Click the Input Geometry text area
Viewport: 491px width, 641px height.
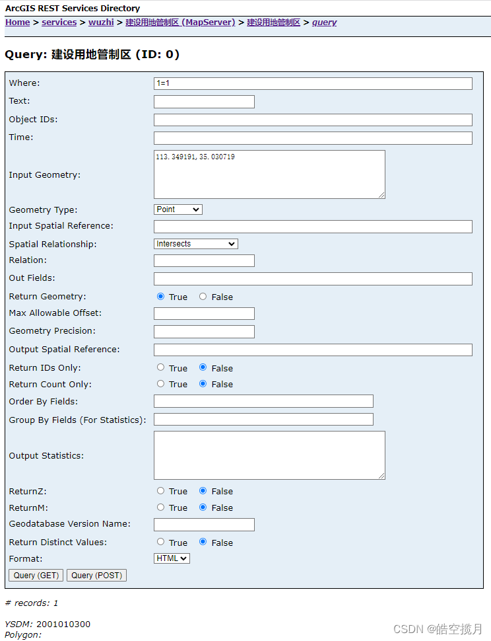267,174
